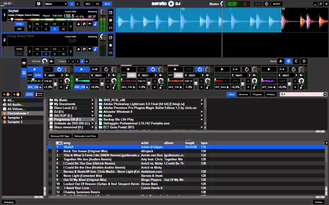Open the Browse tab
Viewport: 329px width, 205px height.
tap(243, 94)
